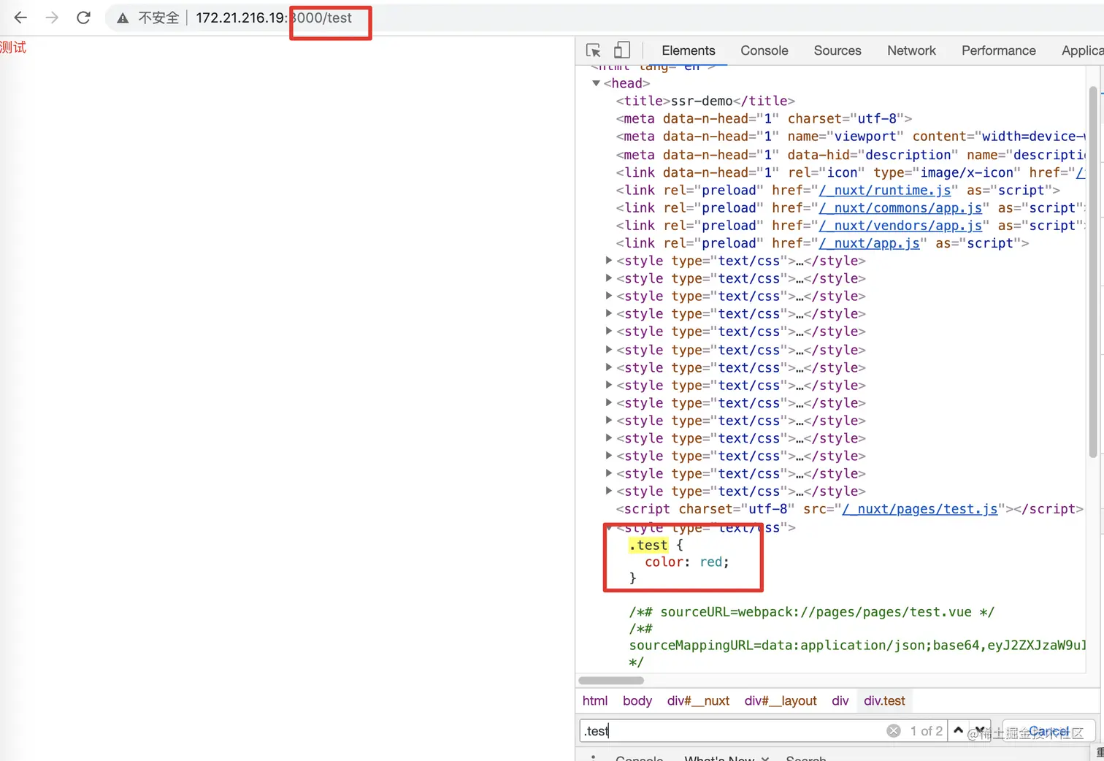The height and width of the screenshot is (761, 1104).
Task: Open the Performance tab
Action: coord(998,50)
